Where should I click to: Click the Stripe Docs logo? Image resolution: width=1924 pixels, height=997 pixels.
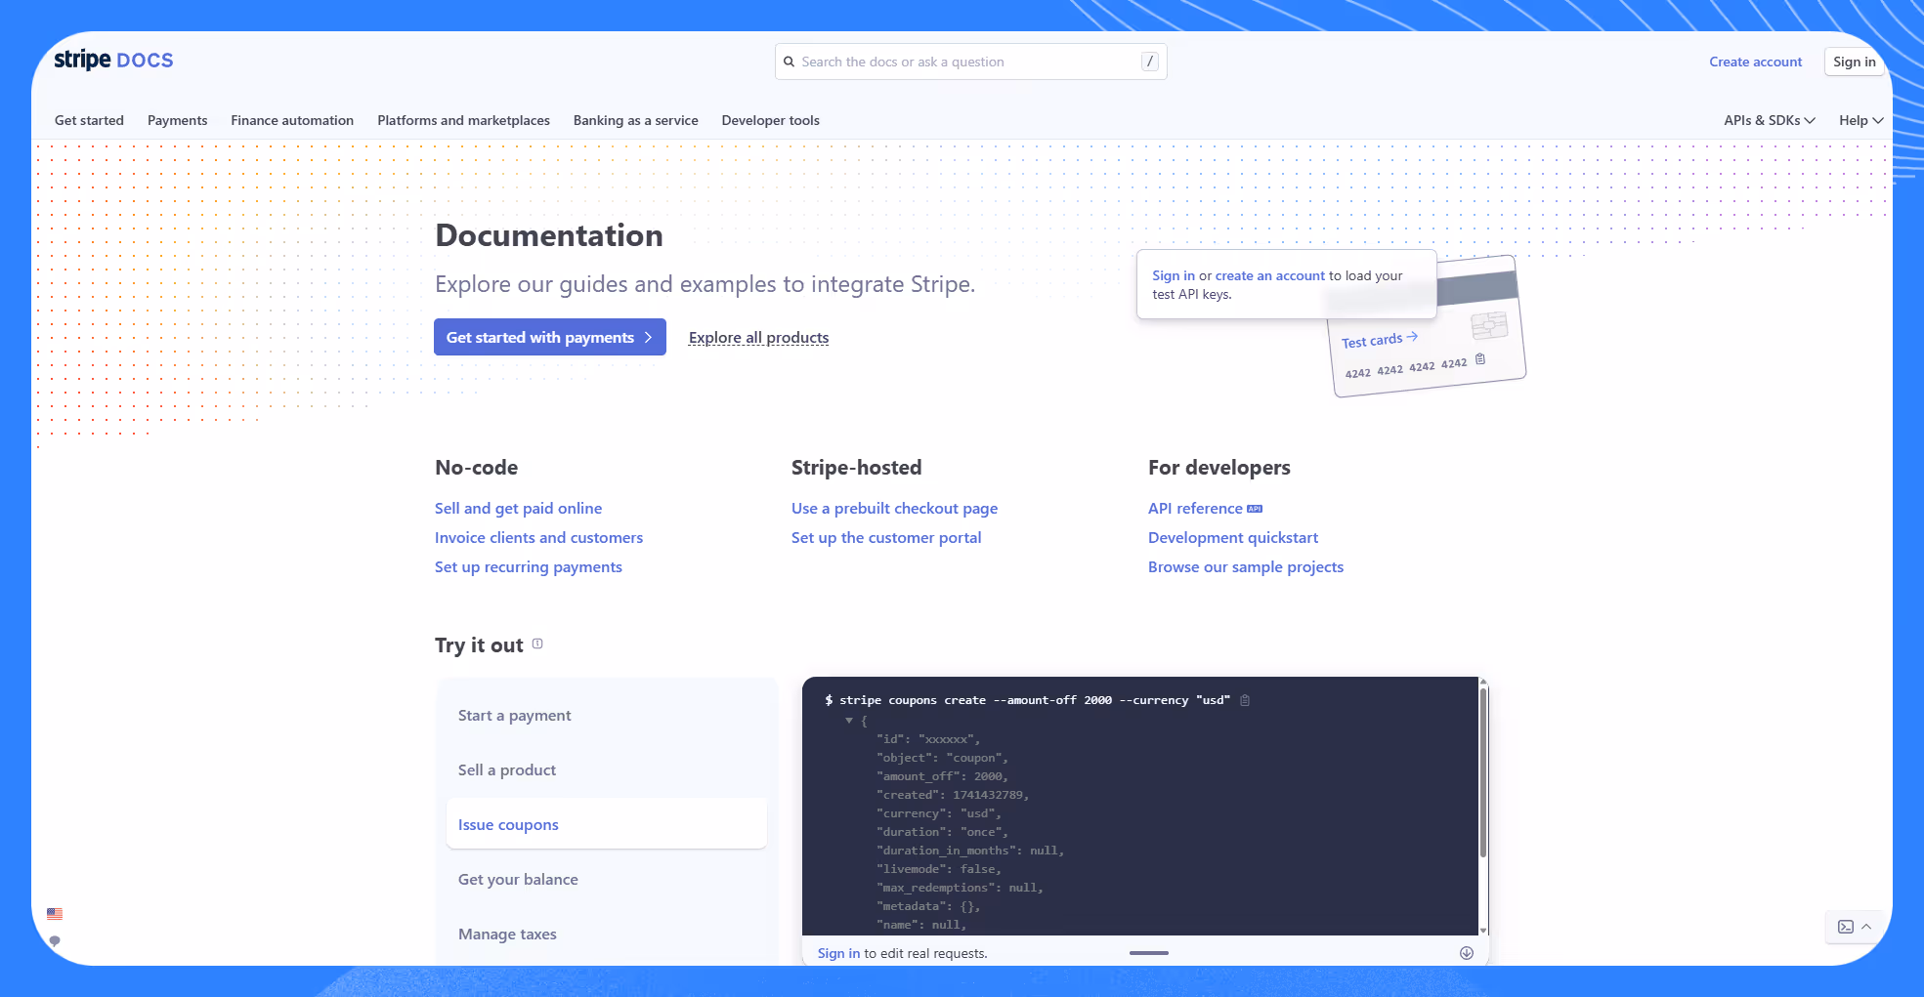(113, 61)
